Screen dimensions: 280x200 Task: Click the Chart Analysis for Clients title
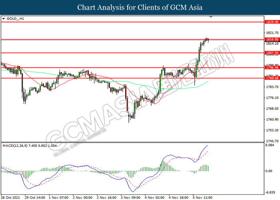(x=140, y=8)
